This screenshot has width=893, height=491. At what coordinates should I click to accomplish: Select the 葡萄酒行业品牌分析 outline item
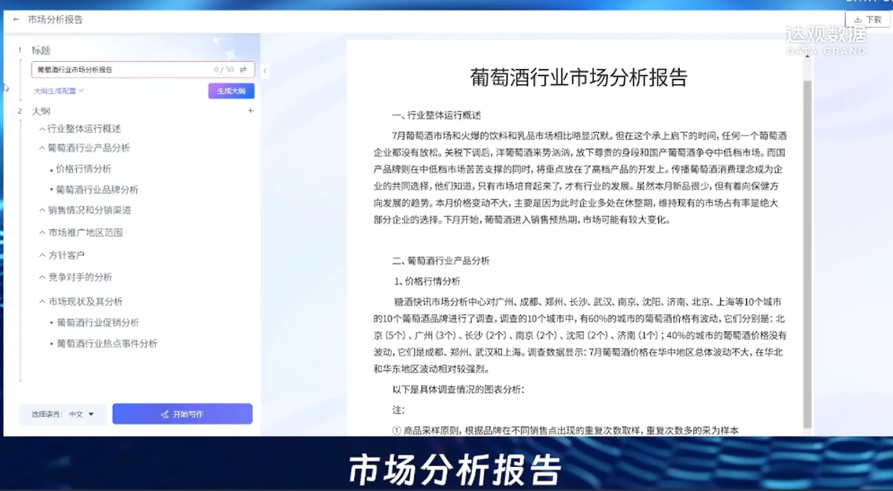point(97,190)
